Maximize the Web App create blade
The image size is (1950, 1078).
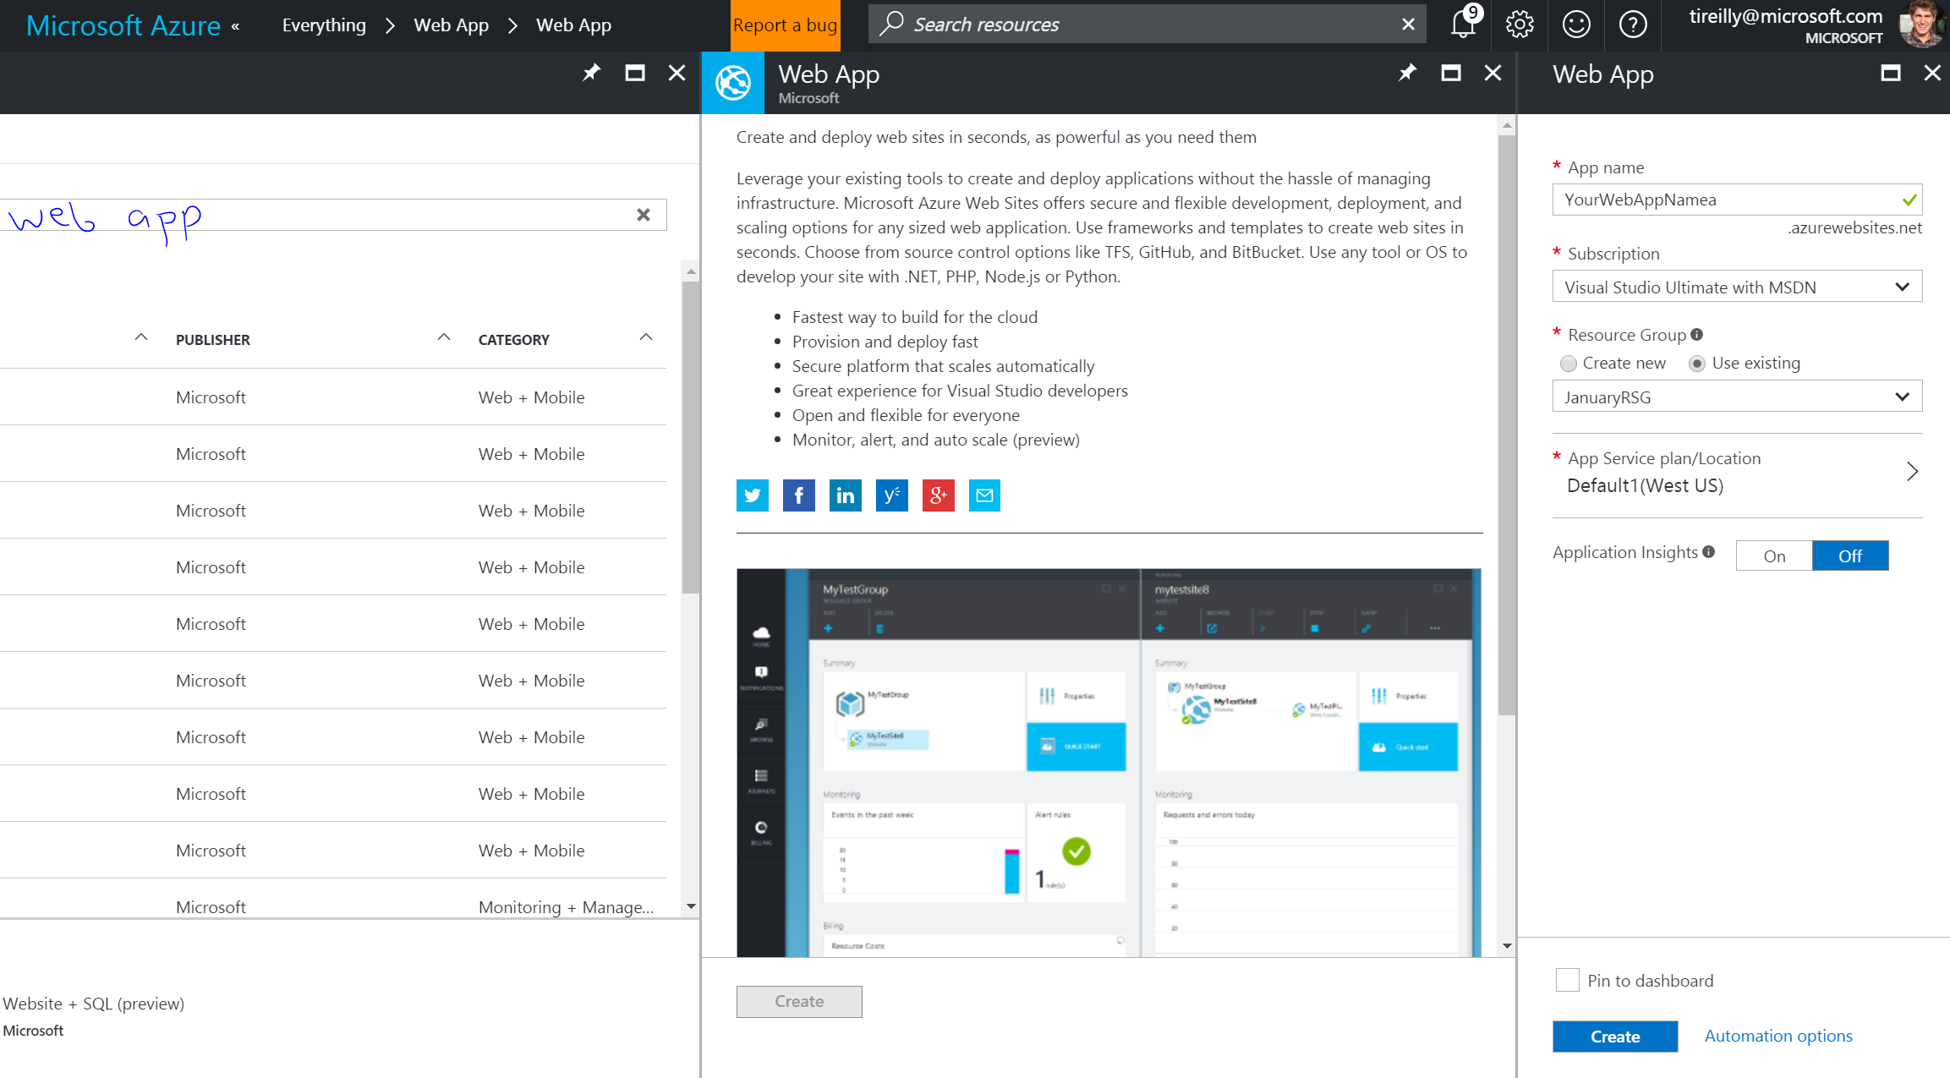tap(1891, 73)
